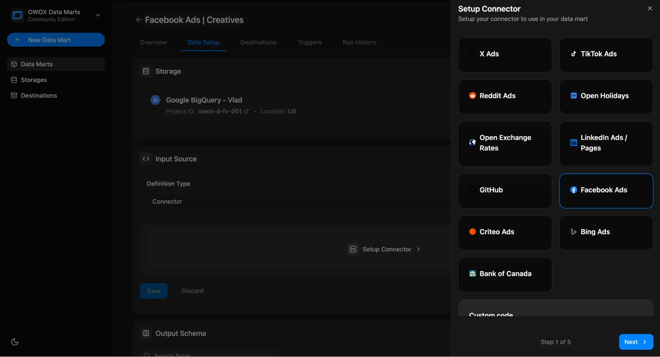
Task: Click the Open Holidays logo icon
Action: point(573,96)
